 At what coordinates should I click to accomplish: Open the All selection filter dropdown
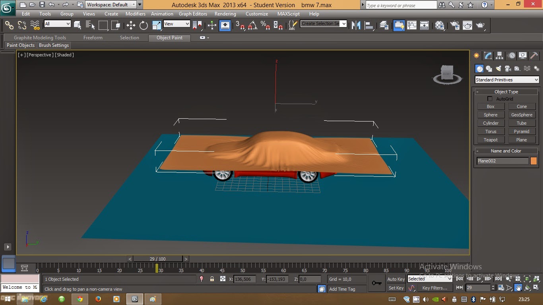point(57,24)
